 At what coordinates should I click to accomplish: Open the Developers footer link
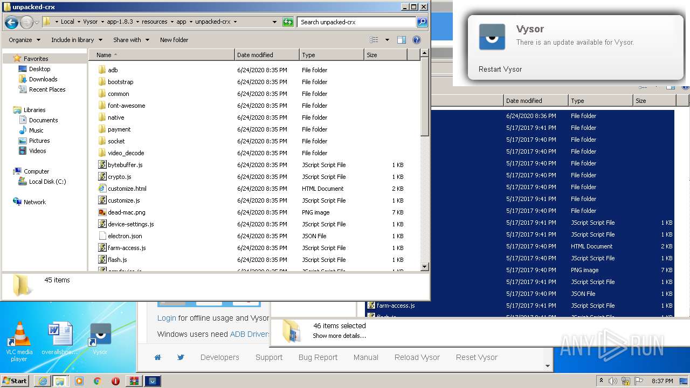pos(219,357)
